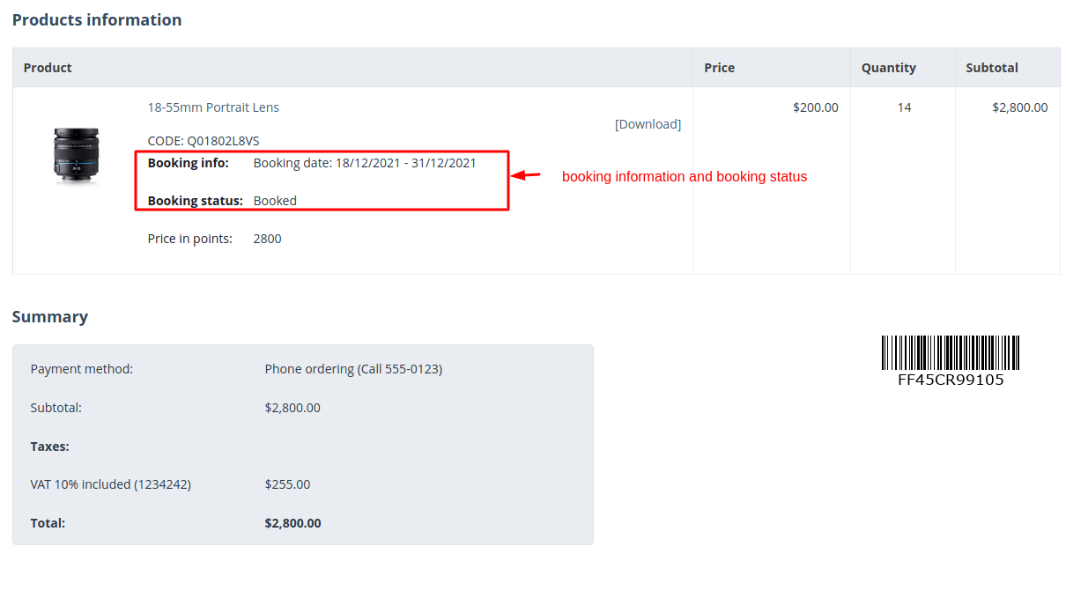Click the red arrow annotation
The image size is (1066, 613).
[526, 175]
